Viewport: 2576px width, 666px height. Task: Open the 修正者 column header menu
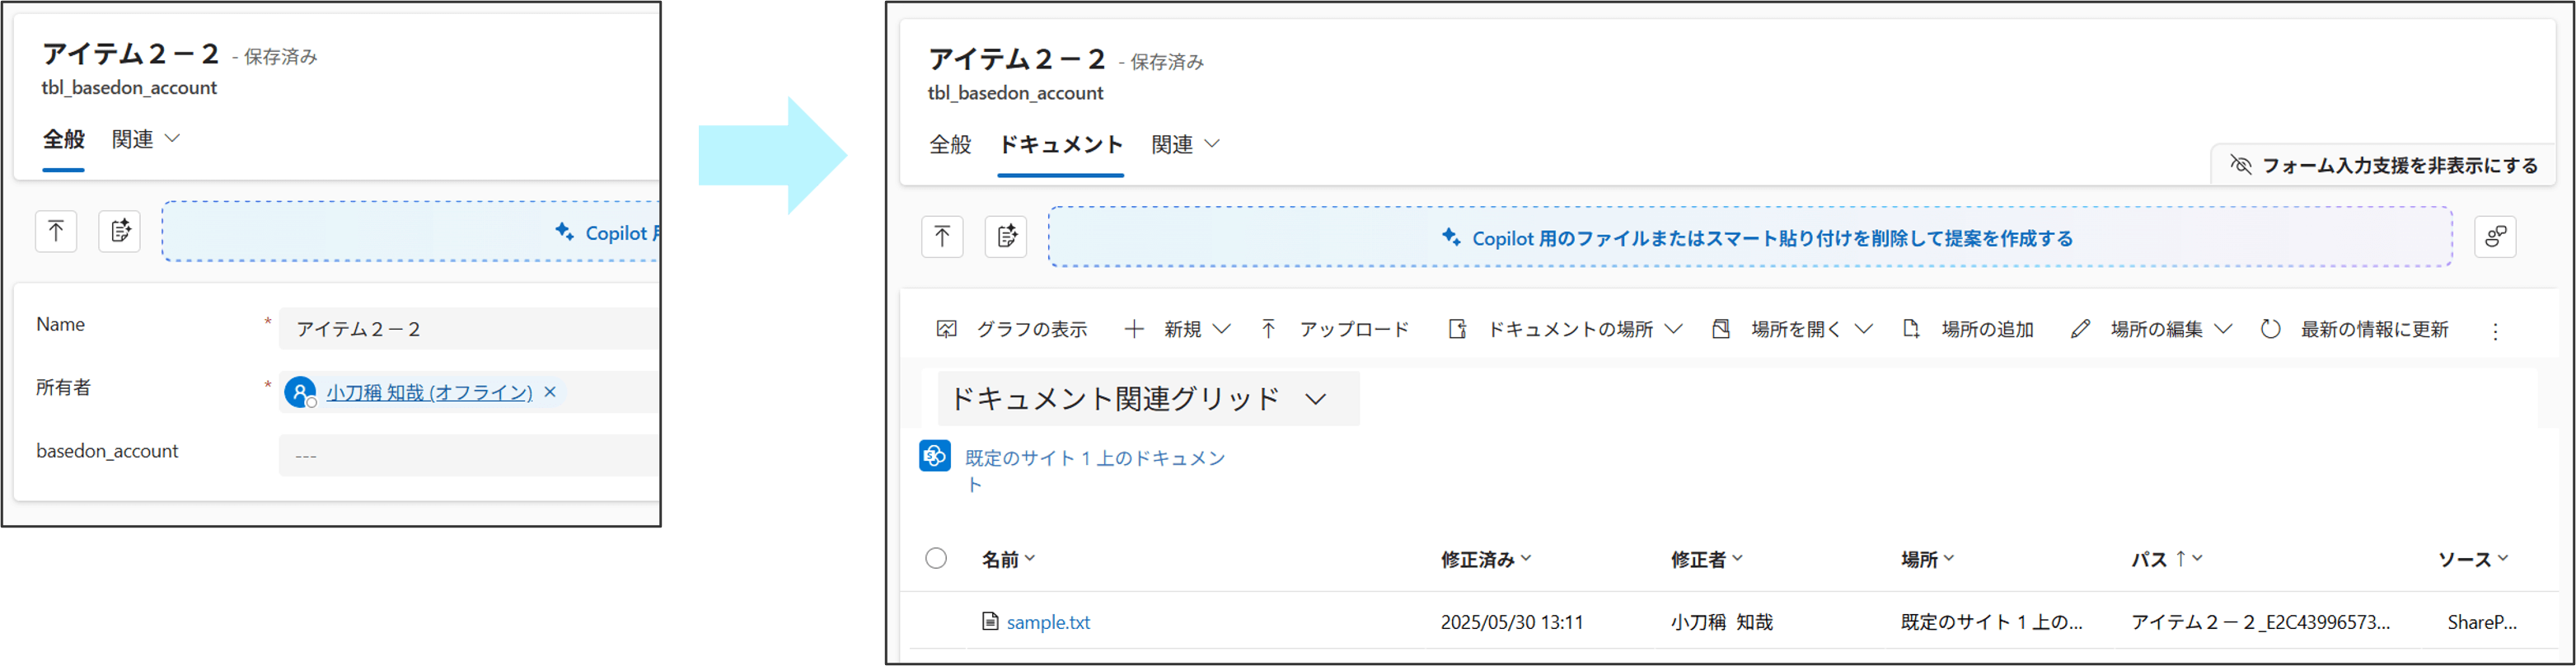pos(1707,559)
